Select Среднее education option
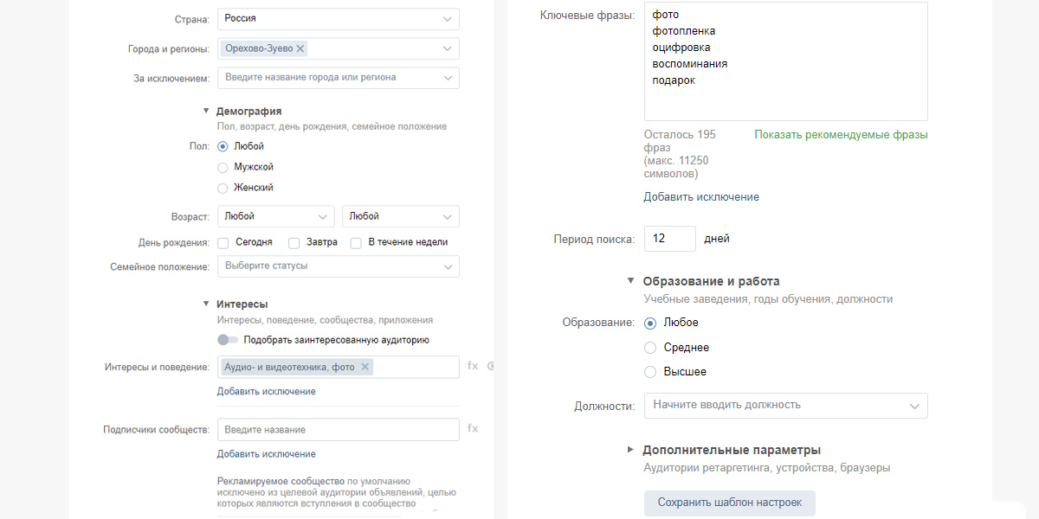 coord(650,348)
